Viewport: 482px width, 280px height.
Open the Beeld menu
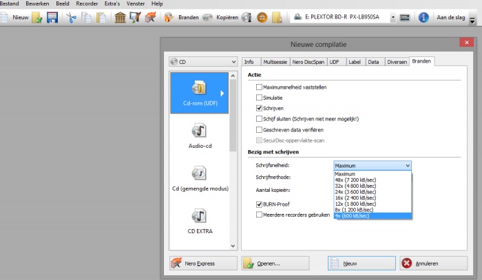(63, 3)
